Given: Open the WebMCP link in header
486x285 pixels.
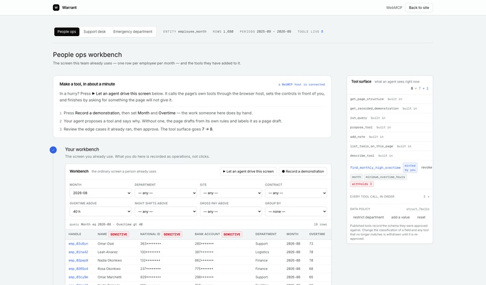Looking at the screenshot, I should pyautogui.click(x=394, y=7).
